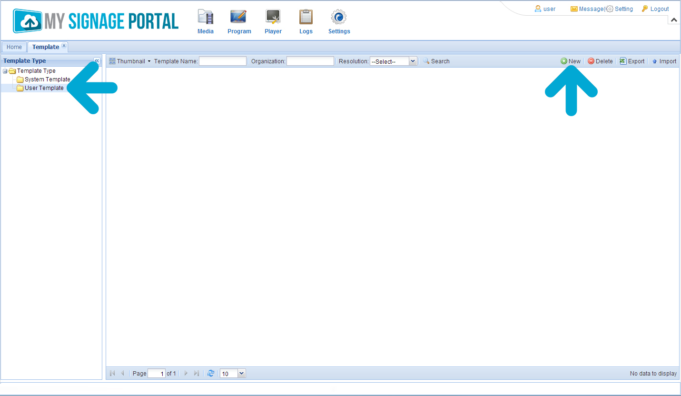The width and height of the screenshot is (681, 396).
Task: Refresh the template list
Action: (x=211, y=374)
